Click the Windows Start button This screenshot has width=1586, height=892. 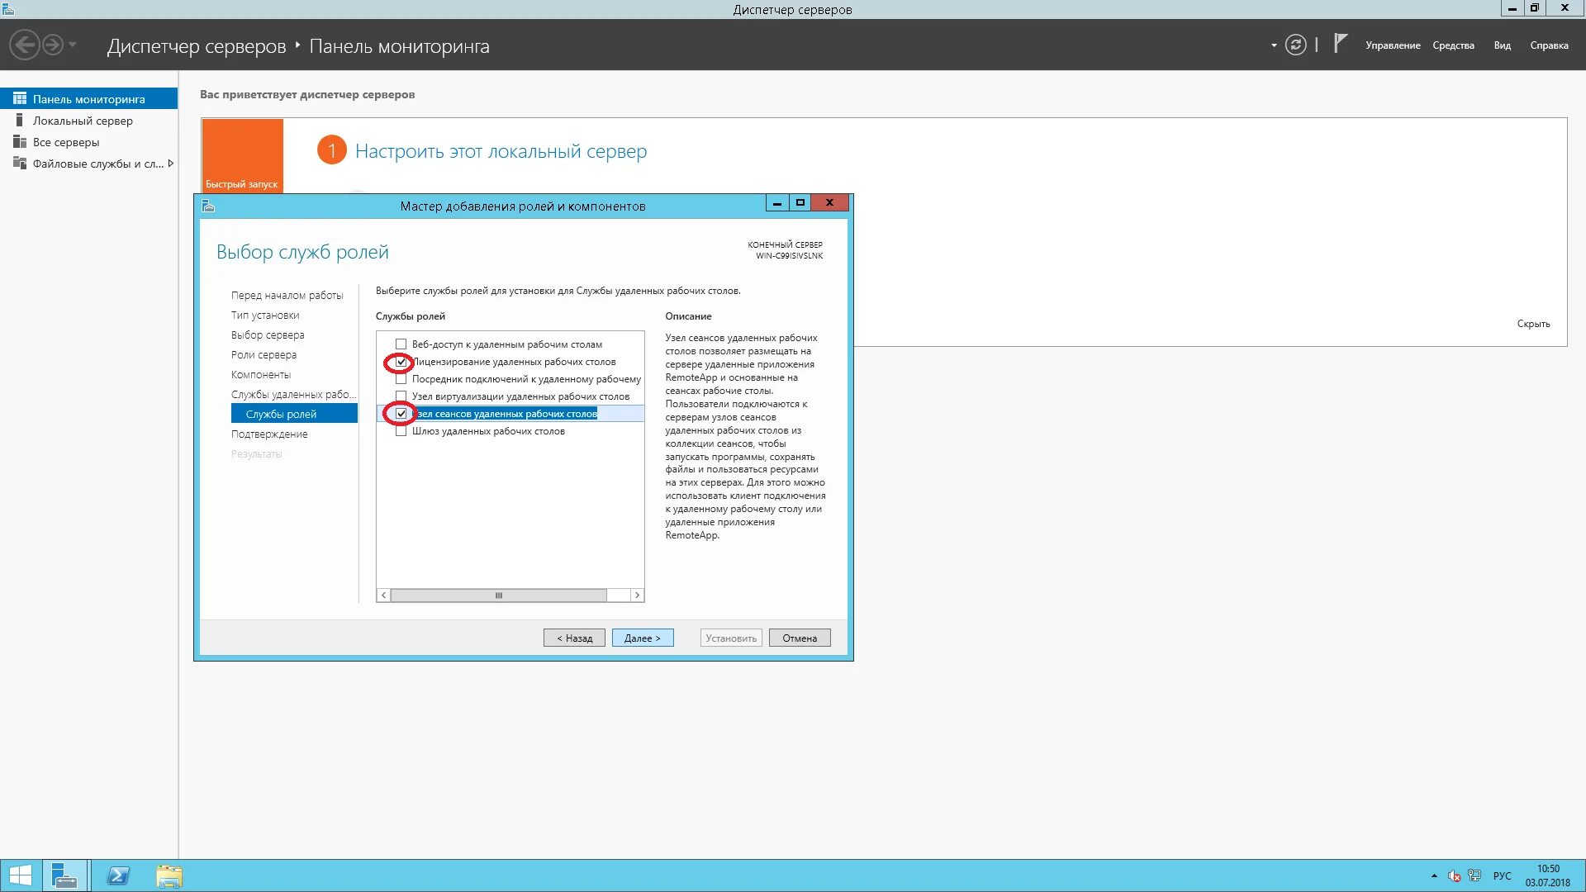[21, 875]
